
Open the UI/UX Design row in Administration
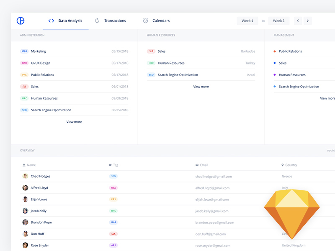41,63
